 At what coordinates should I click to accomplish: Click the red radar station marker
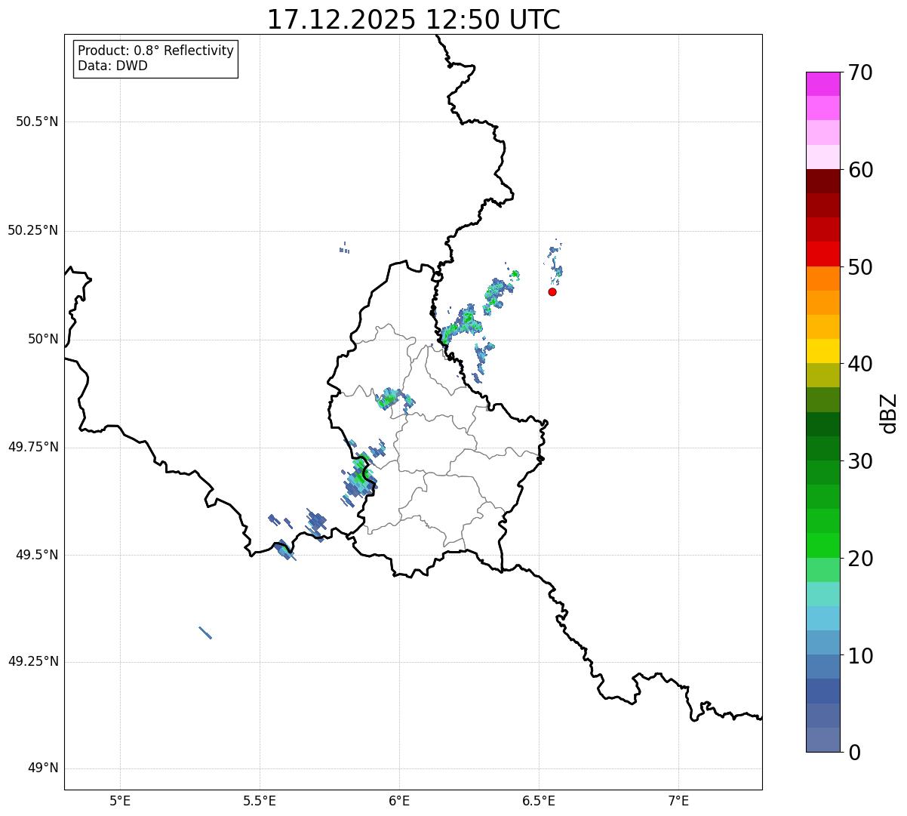point(552,291)
